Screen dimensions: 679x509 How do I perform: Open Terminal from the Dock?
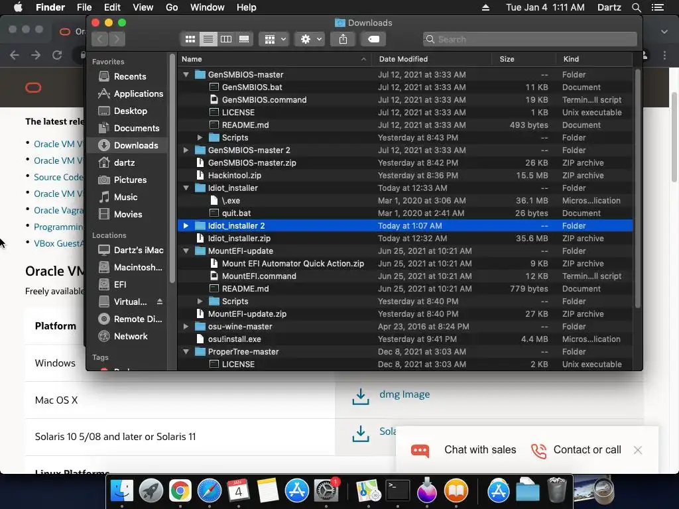click(398, 491)
